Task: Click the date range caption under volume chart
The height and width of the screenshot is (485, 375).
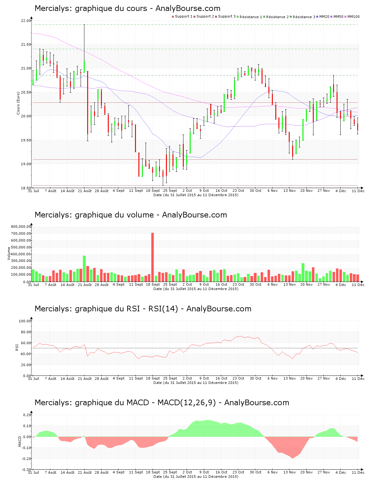Action: coord(196,289)
